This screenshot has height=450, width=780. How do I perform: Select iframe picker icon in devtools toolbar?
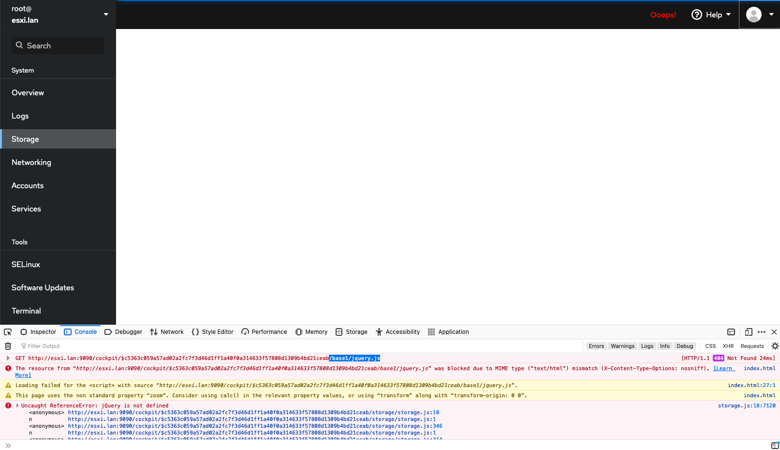pyautogui.click(x=731, y=332)
